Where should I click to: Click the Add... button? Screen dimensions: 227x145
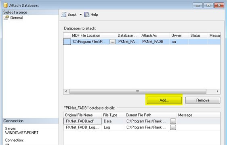point(164,100)
